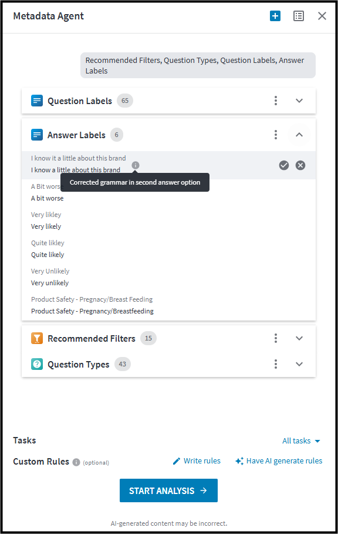338x534 pixels.
Task: Reject the corrected brand answer label
Action: coord(300,165)
